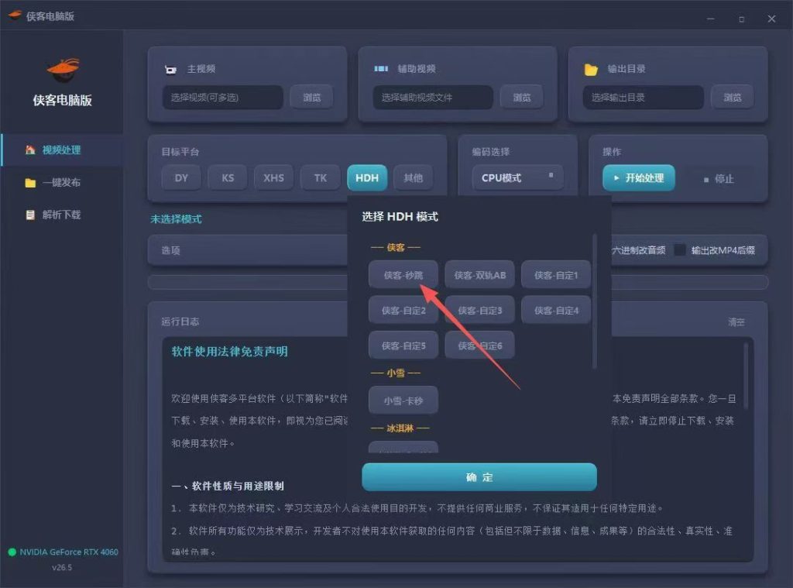Close the 侠客电脑版 window
The width and height of the screenshot is (793, 588).
click(771, 19)
